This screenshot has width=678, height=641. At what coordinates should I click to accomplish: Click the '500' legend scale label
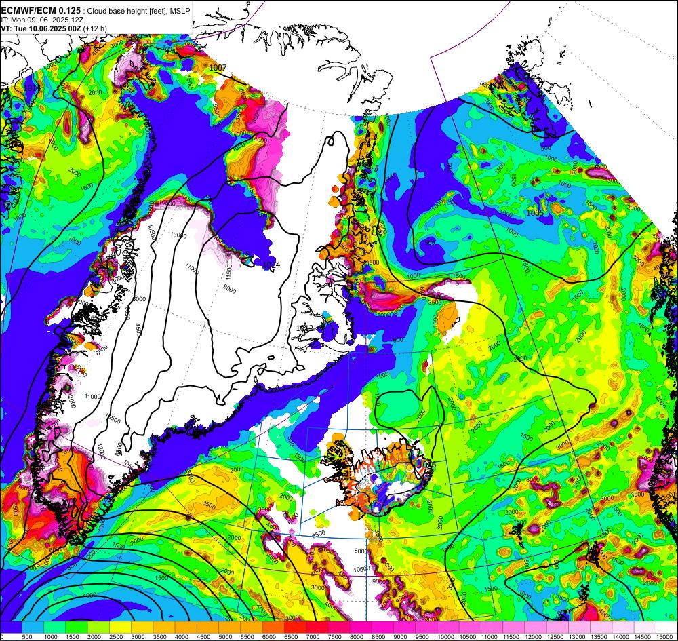point(27,637)
